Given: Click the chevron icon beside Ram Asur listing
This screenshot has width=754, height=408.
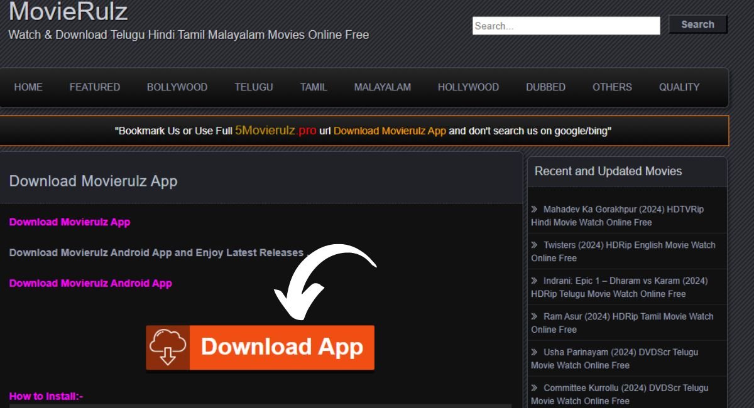Looking at the screenshot, I should 535,316.
